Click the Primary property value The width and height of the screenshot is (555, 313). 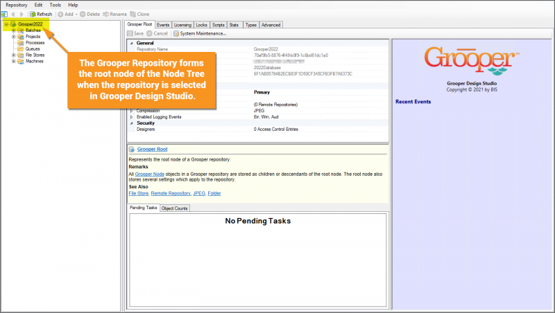click(x=262, y=93)
